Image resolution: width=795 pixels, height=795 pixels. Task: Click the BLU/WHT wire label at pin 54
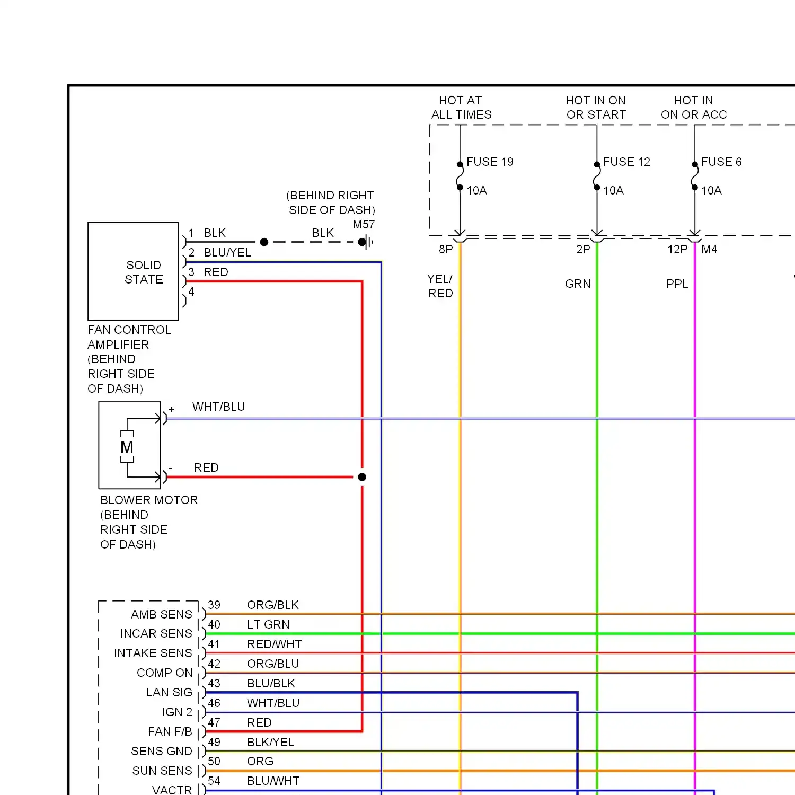click(273, 781)
